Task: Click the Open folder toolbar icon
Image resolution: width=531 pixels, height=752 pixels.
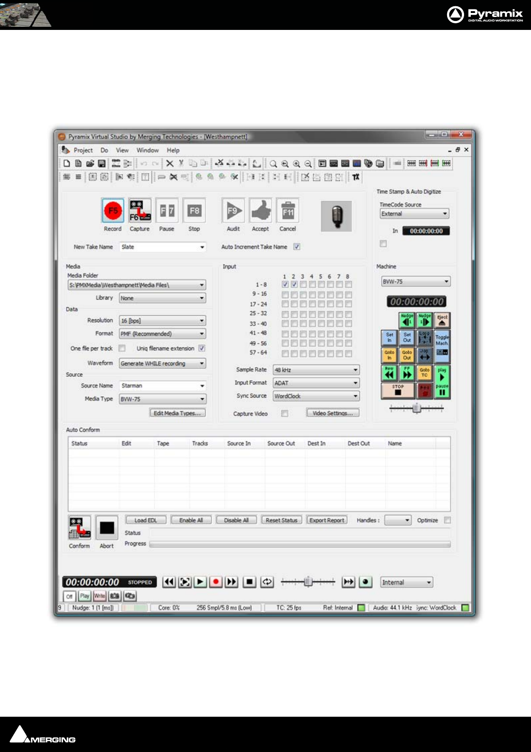Action: (90, 163)
